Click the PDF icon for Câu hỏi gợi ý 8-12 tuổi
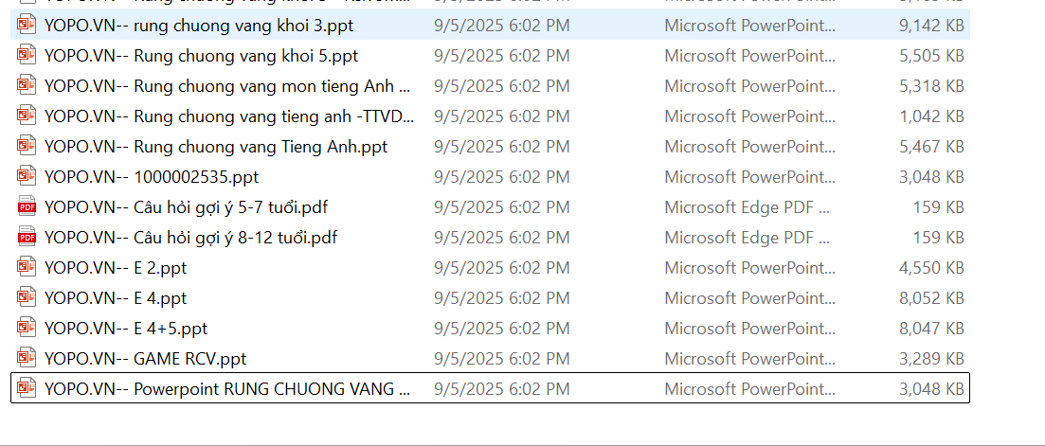 (x=27, y=238)
